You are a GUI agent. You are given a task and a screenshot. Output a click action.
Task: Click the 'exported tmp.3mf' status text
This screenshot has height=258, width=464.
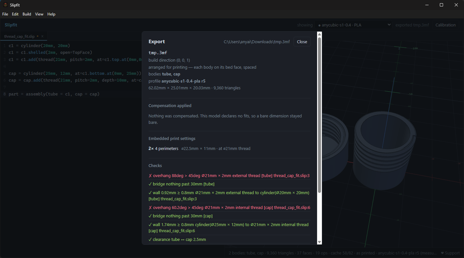click(x=412, y=25)
